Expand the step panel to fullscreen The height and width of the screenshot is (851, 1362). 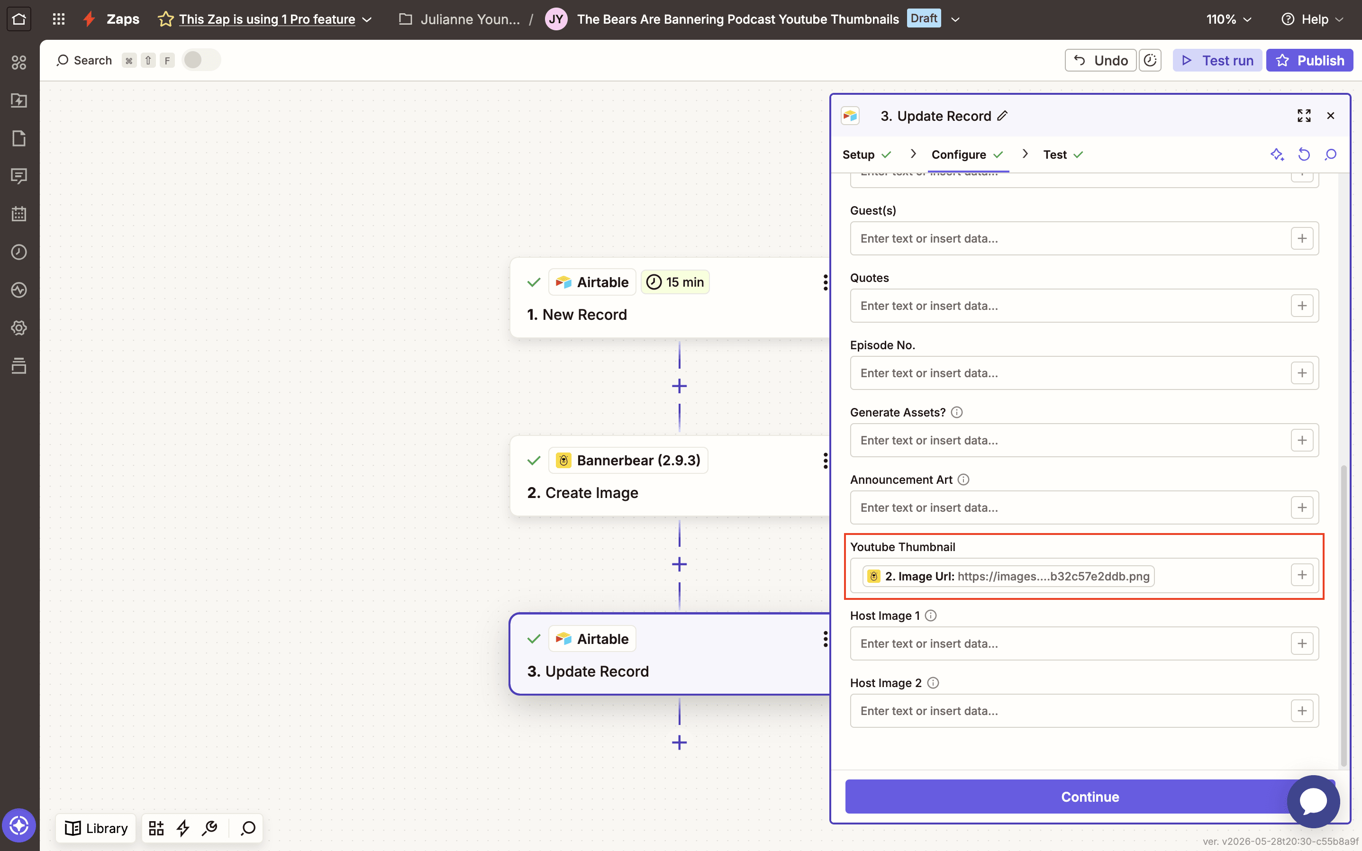1304,116
